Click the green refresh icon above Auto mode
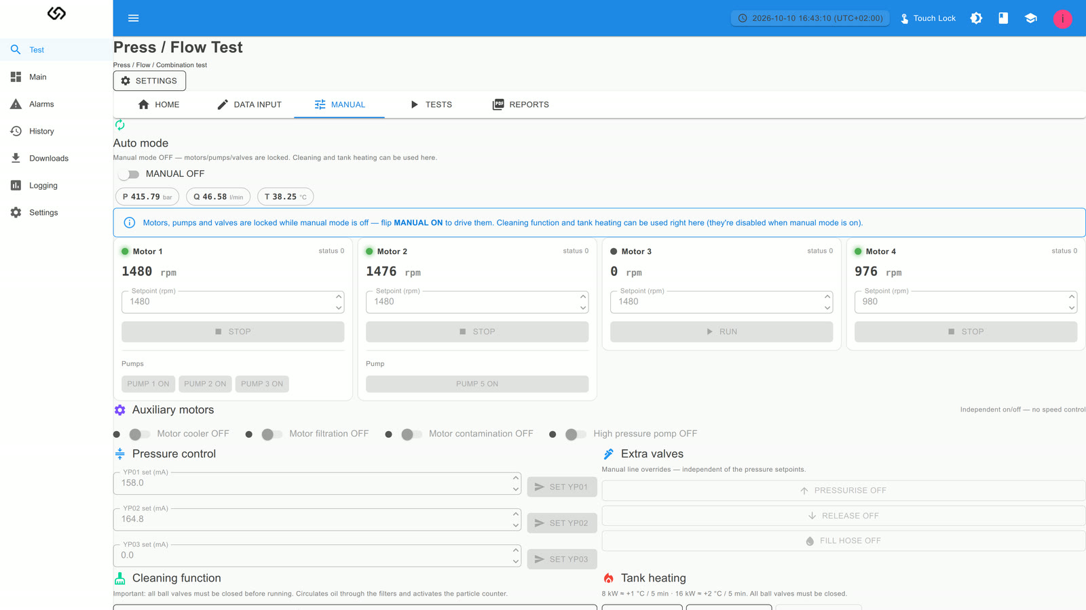Viewport: 1086px width, 610px height. pyautogui.click(x=119, y=125)
